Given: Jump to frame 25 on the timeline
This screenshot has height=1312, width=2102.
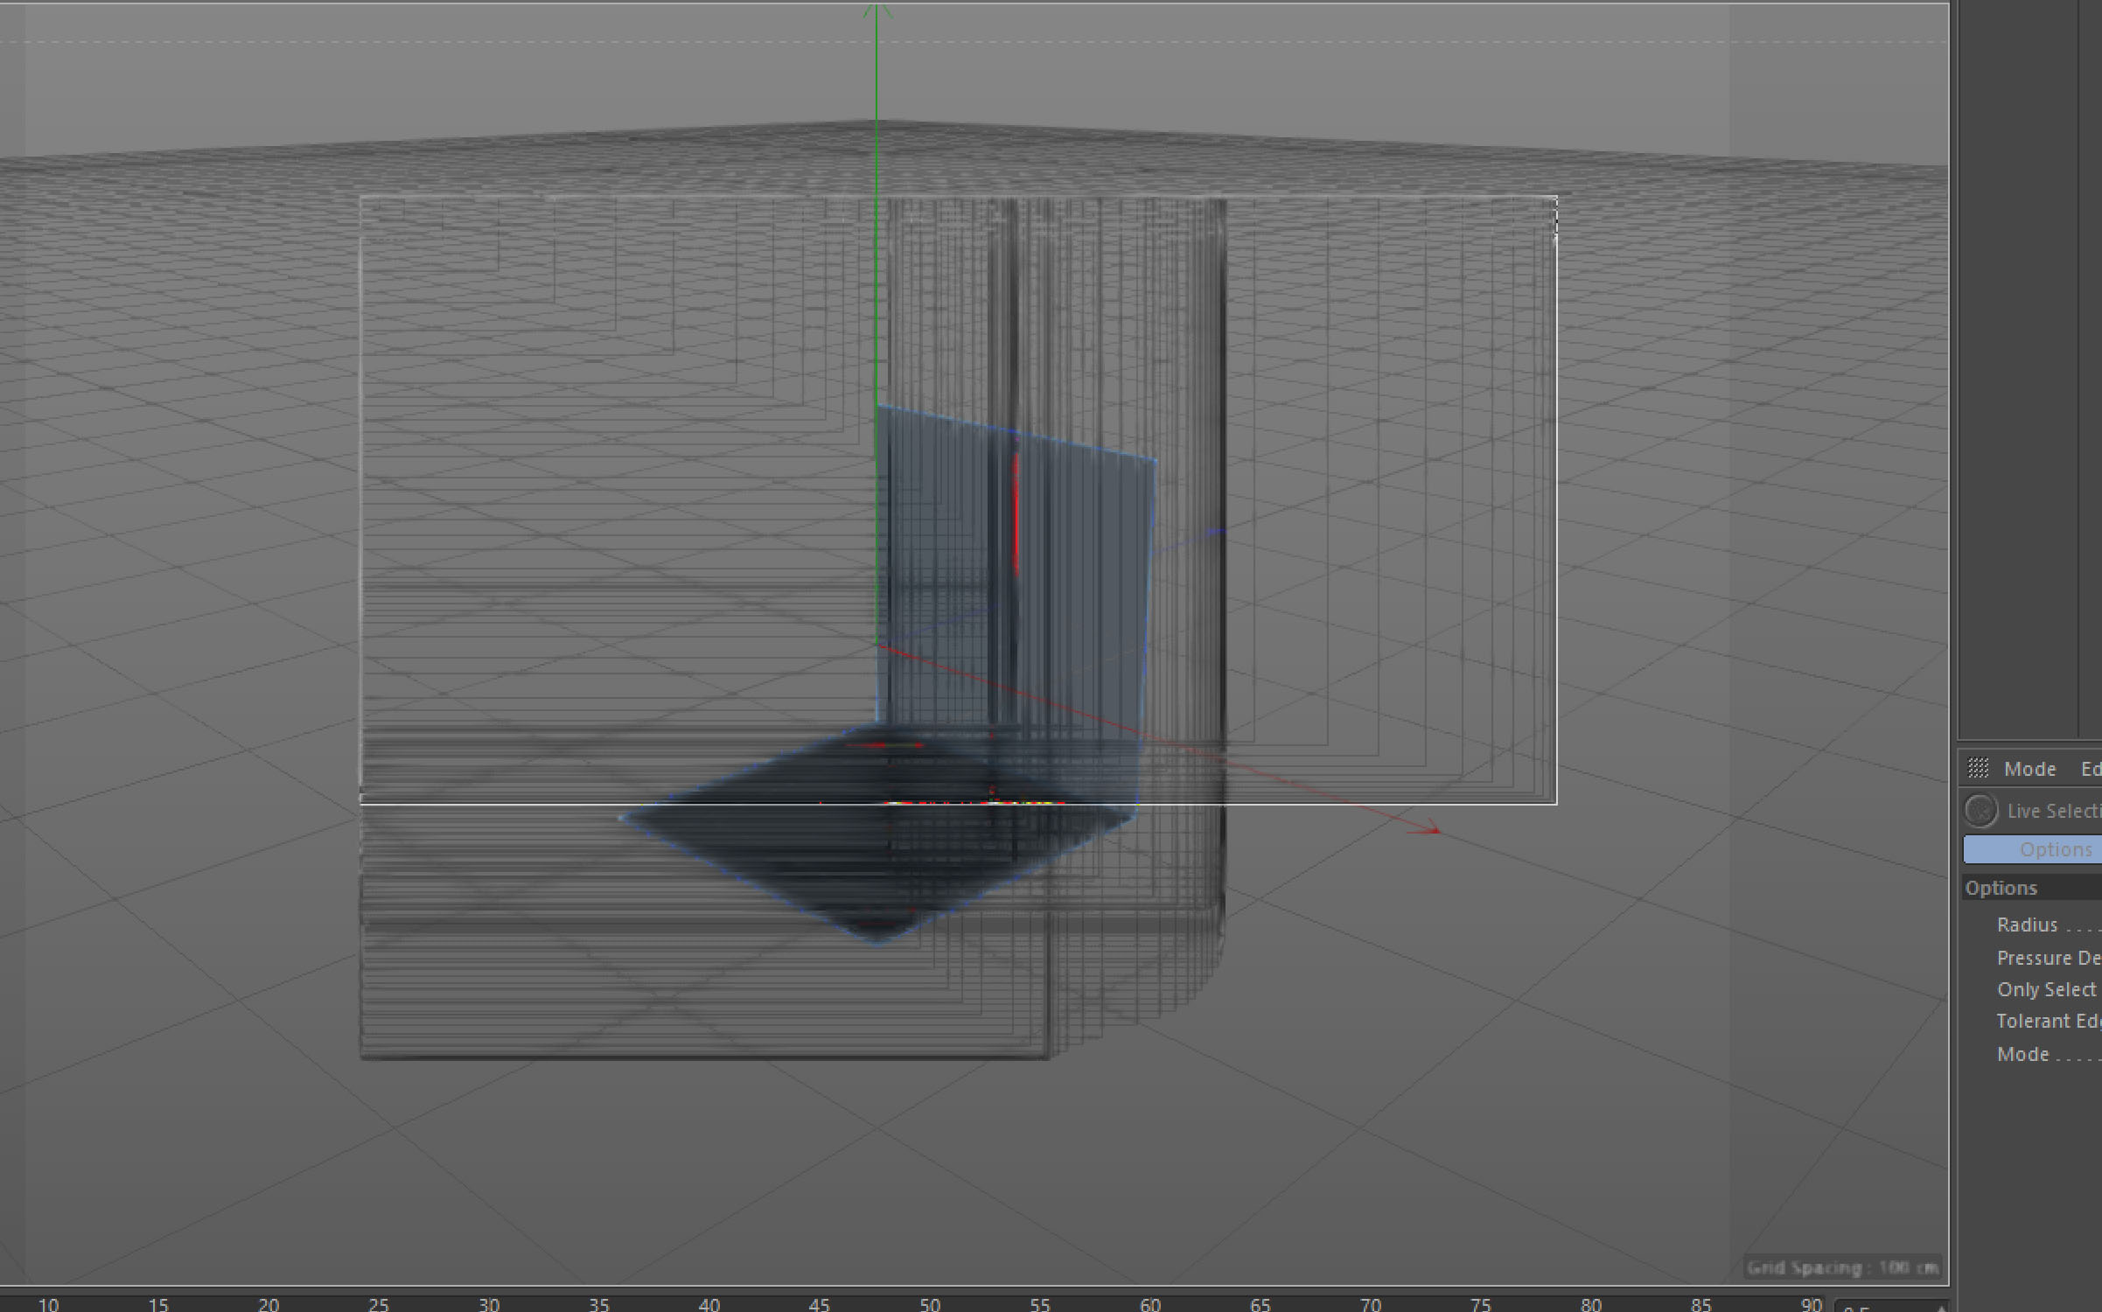Looking at the screenshot, I should pos(378,1303).
